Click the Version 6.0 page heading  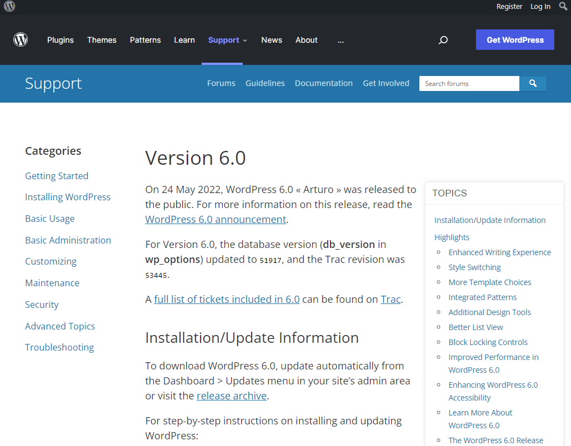196,158
